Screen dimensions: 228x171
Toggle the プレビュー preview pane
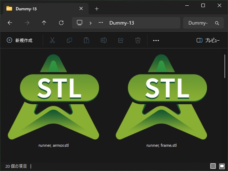tap(208, 40)
